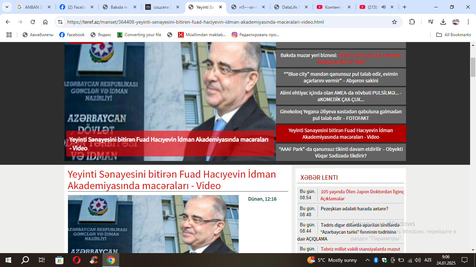Click the large slider image caption overlay
Viewport: 476px width, 267px height.
170,144
